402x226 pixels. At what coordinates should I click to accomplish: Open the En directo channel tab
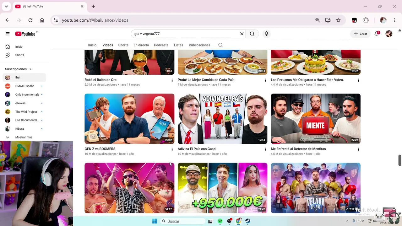141,45
